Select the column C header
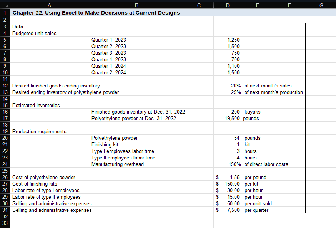336x228 pixels. tap(199, 5)
